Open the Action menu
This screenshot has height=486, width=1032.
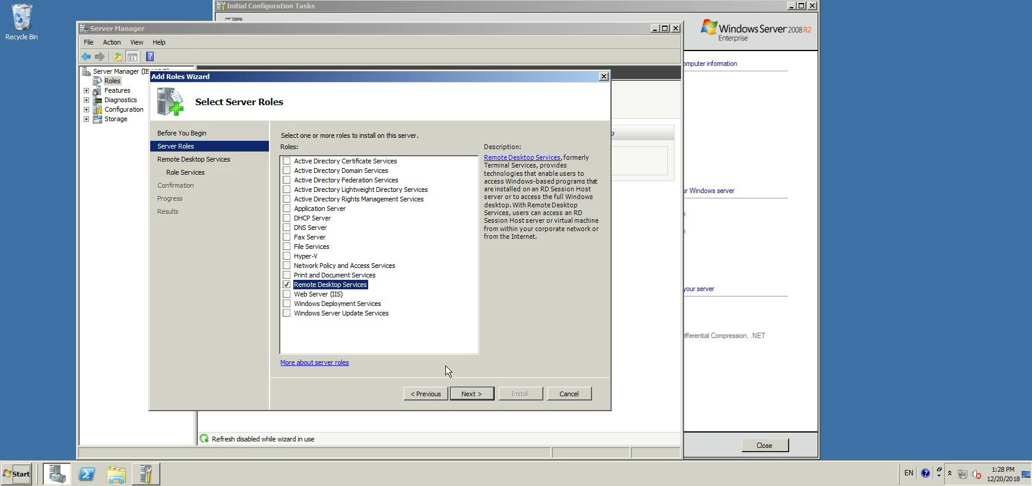click(112, 42)
